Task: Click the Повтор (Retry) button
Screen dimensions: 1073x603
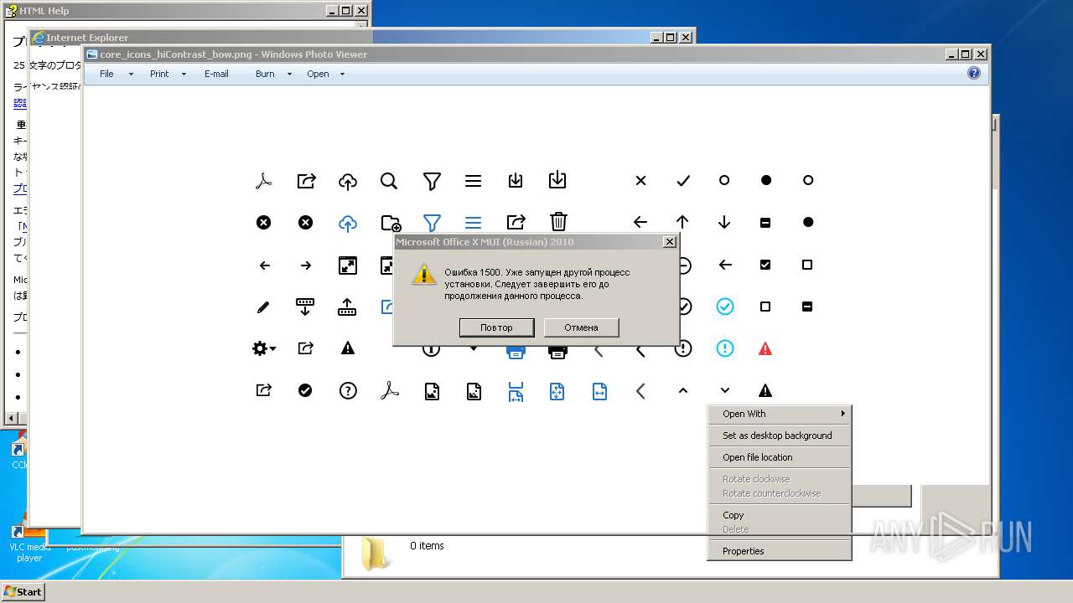Action: pos(496,327)
